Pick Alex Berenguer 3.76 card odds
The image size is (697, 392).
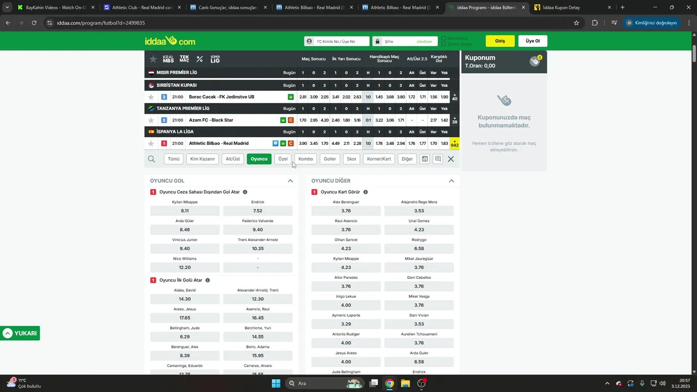346,211
